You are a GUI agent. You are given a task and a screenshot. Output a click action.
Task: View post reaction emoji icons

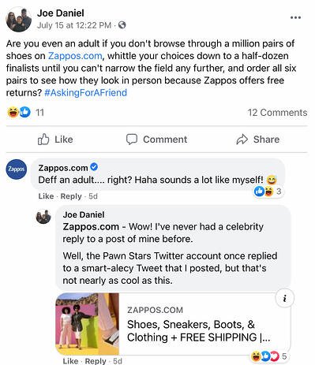(19, 113)
